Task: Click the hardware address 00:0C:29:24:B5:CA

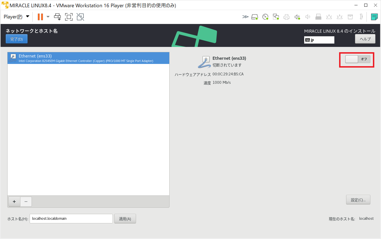Action: click(228, 74)
